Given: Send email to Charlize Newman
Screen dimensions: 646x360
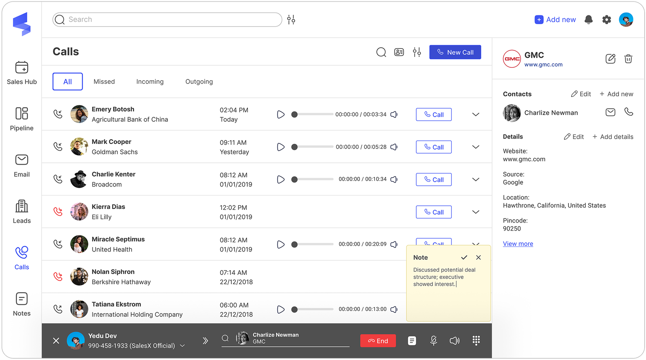Looking at the screenshot, I should (610, 112).
